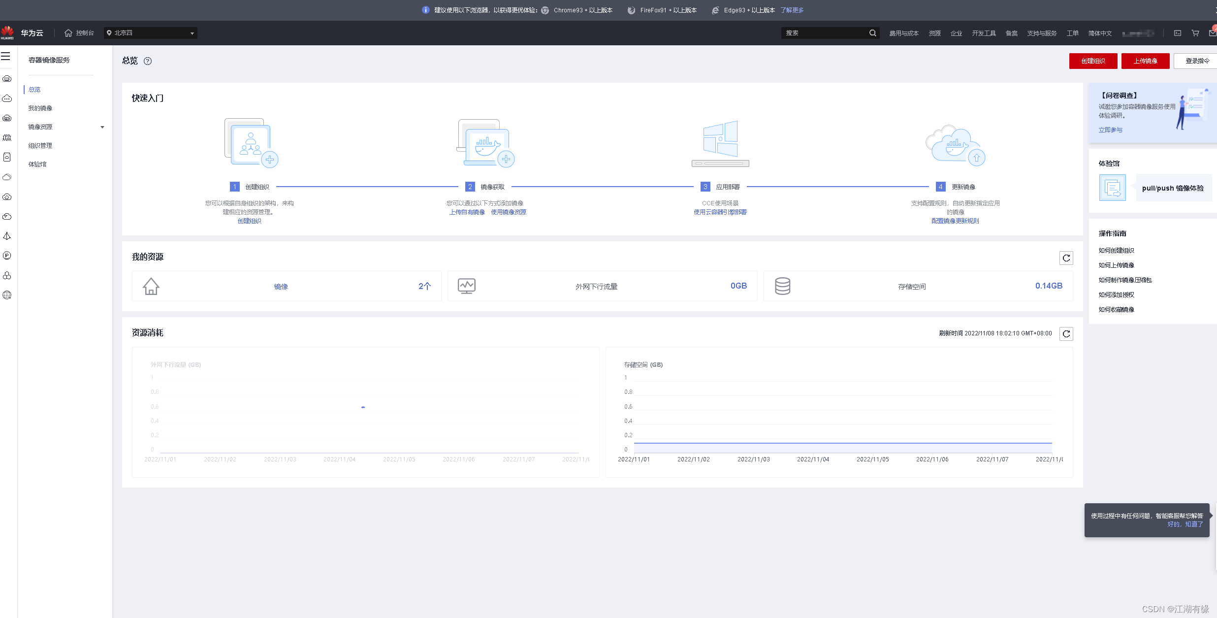
Task: Open the pull/push 镜像体验 card
Action: point(1173,188)
